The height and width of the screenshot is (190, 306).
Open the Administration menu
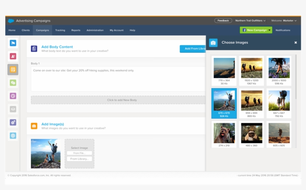pyautogui.click(x=95, y=30)
